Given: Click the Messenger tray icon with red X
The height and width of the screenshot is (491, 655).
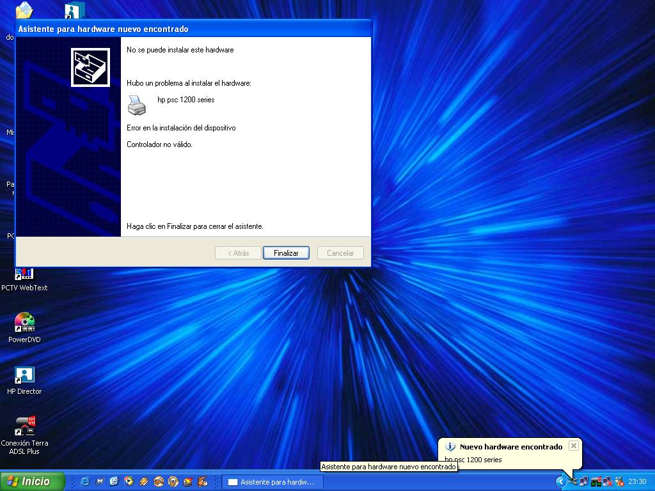Looking at the screenshot, I should point(619,482).
